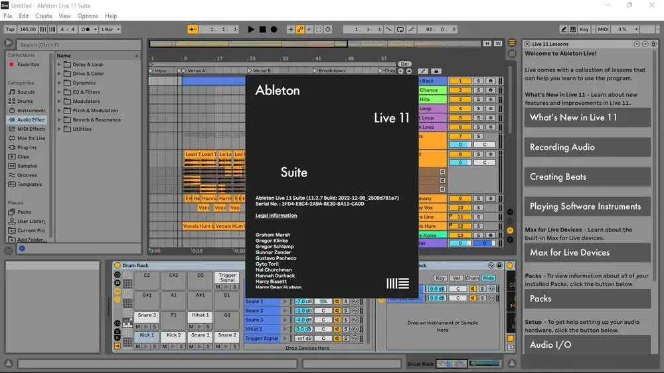664x373 pixels.
Task: Adjust the Snare 1 volume slider
Action: tap(303, 301)
